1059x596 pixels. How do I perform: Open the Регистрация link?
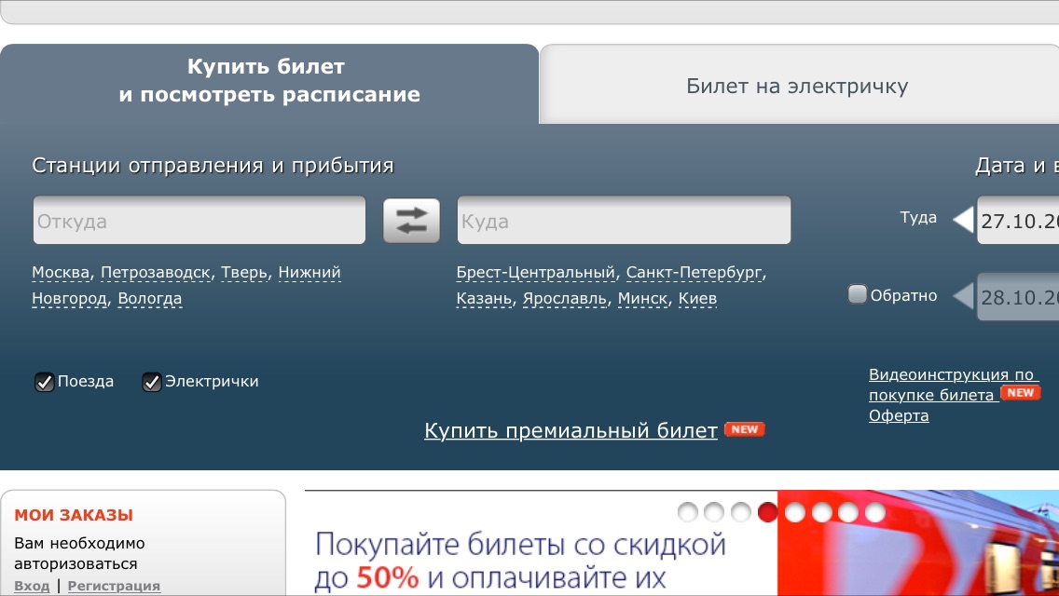(114, 586)
